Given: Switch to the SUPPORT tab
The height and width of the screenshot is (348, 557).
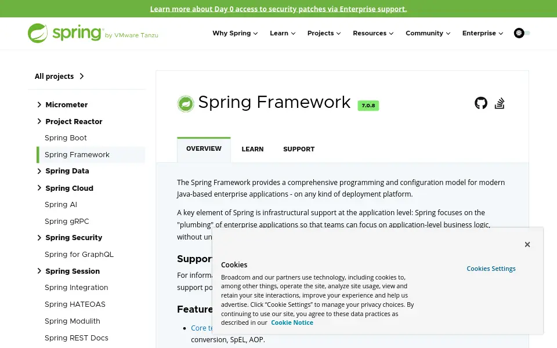Looking at the screenshot, I should (x=299, y=149).
